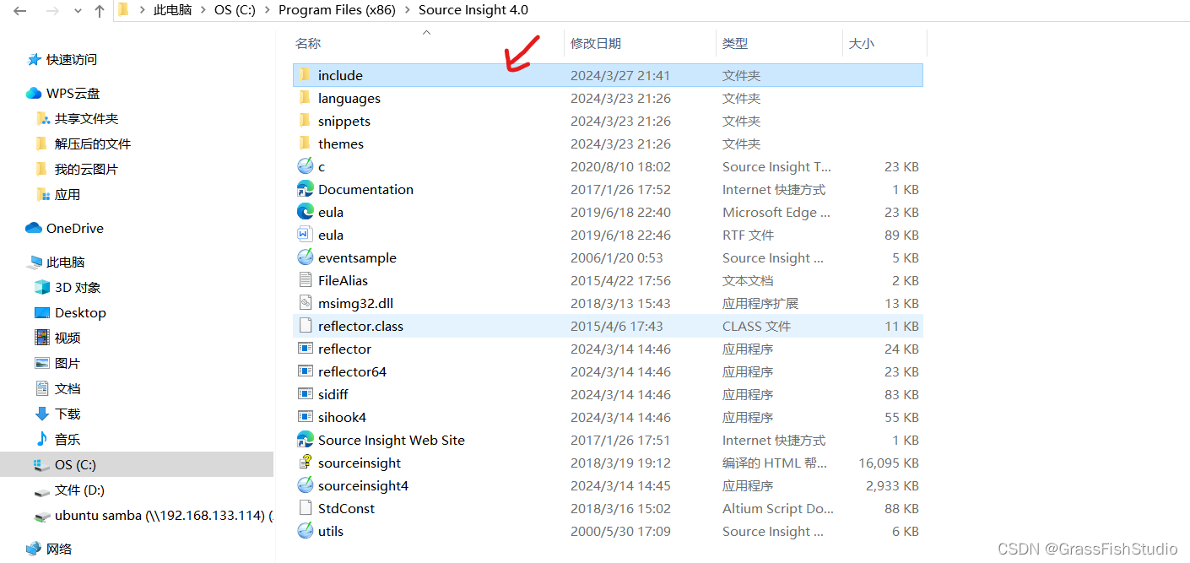Select the sihook4 application icon

click(x=305, y=417)
